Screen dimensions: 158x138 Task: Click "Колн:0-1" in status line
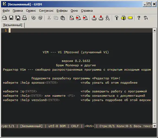pos(124,126)
